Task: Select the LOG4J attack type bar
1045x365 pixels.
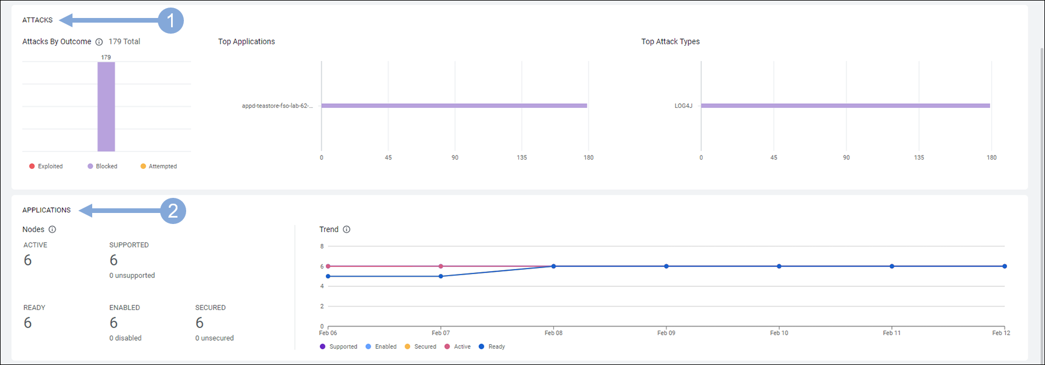Action: click(x=845, y=106)
